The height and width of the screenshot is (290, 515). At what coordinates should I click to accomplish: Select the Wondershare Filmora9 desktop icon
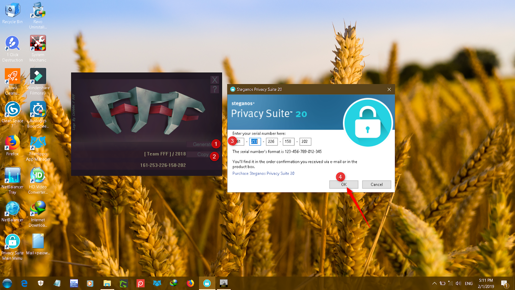(x=38, y=82)
